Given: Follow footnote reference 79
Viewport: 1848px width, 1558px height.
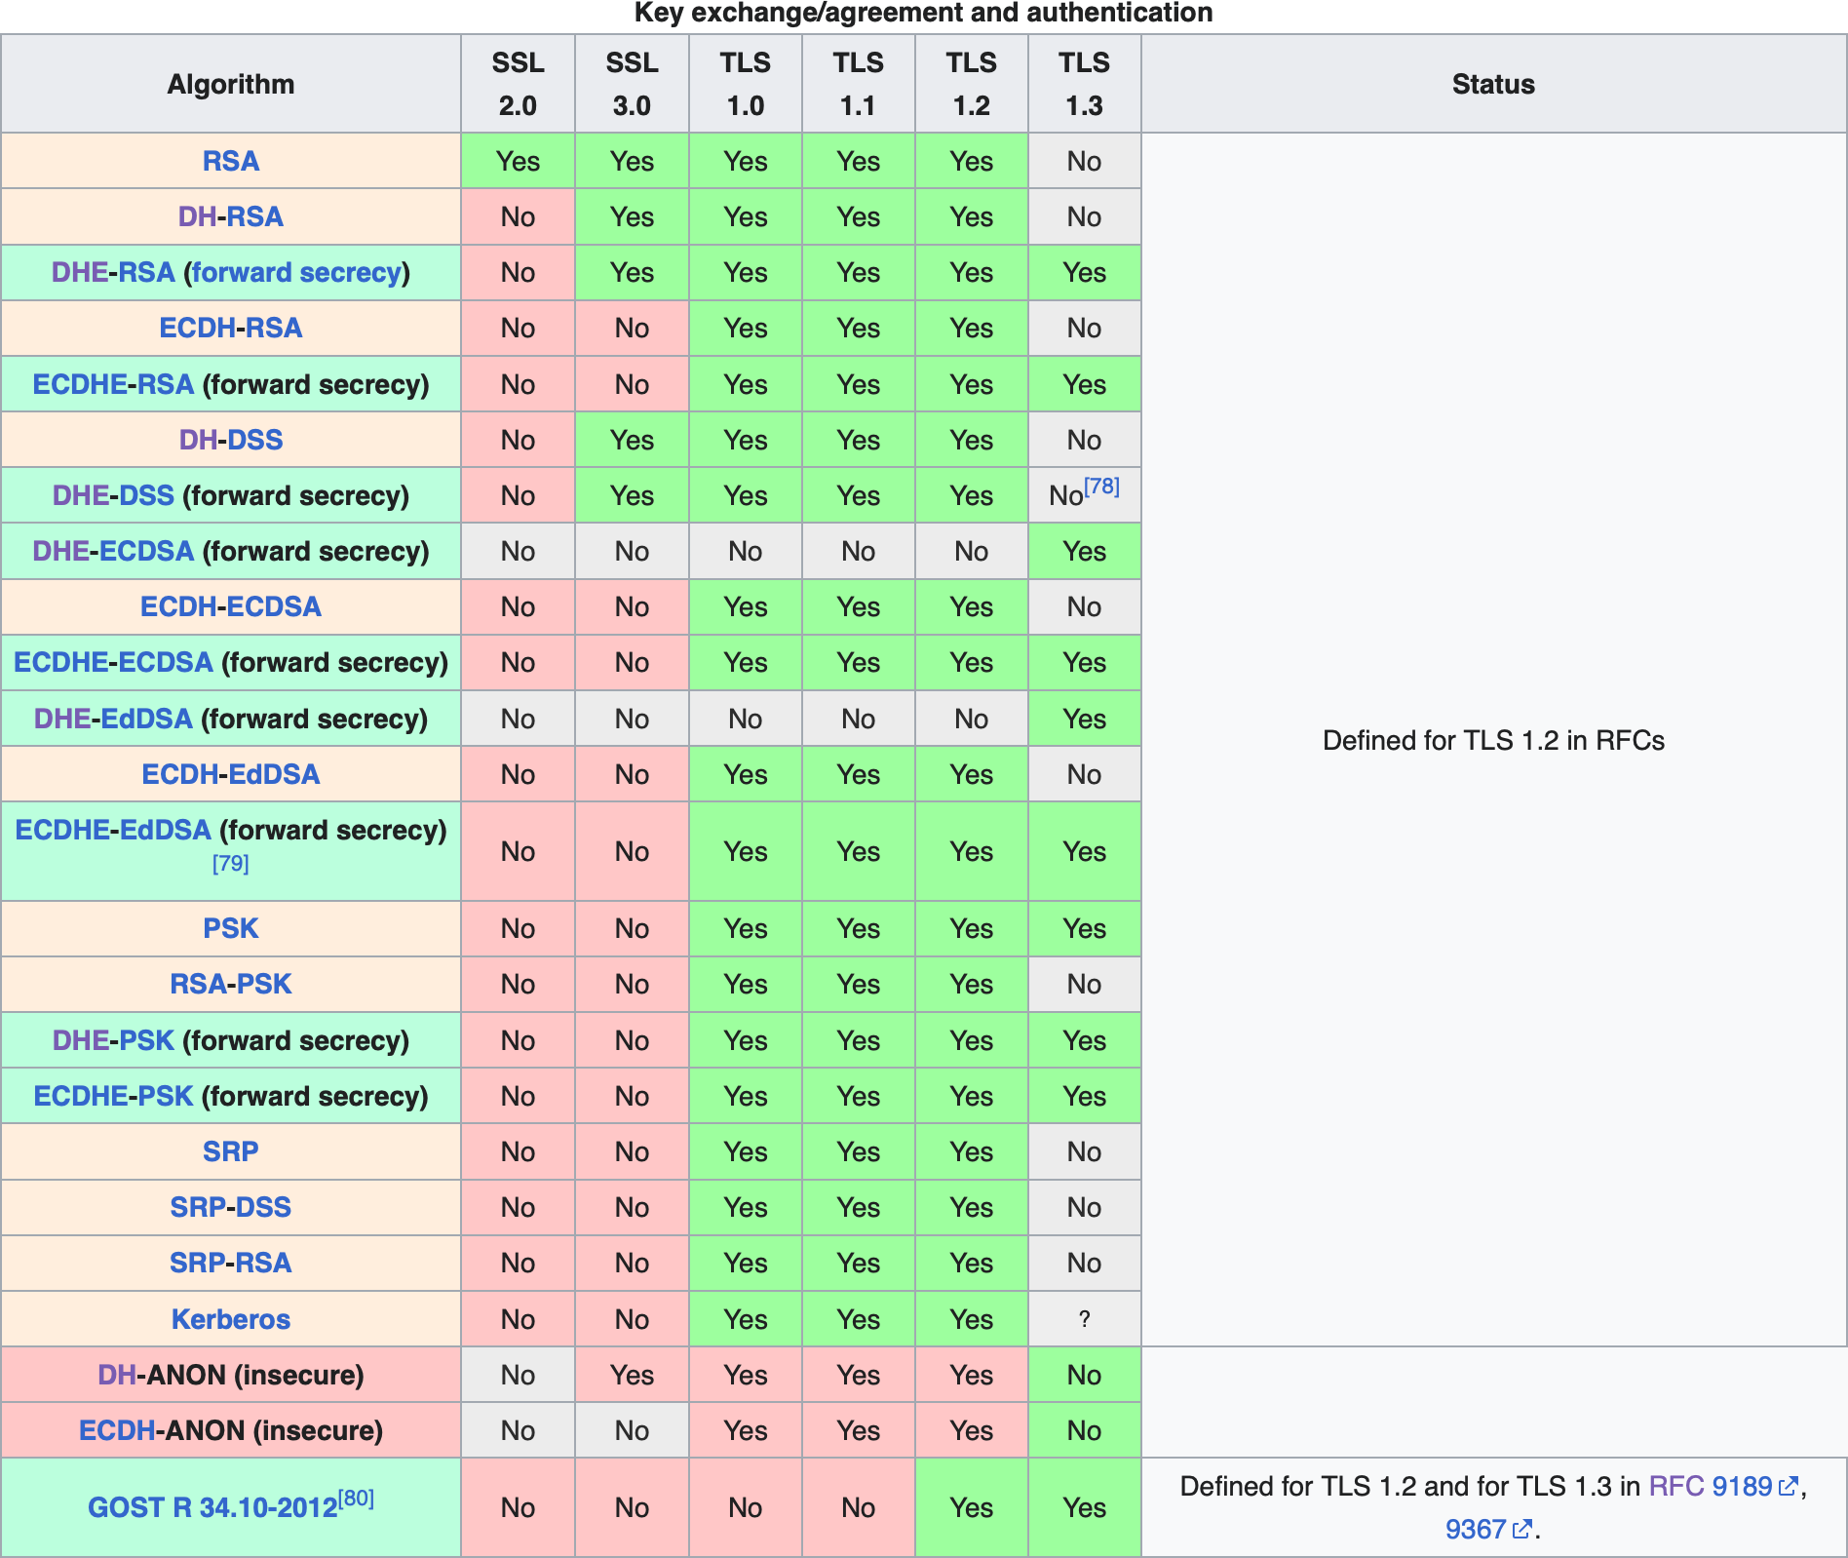Looking at the screenshot, I should pos(231,864).
